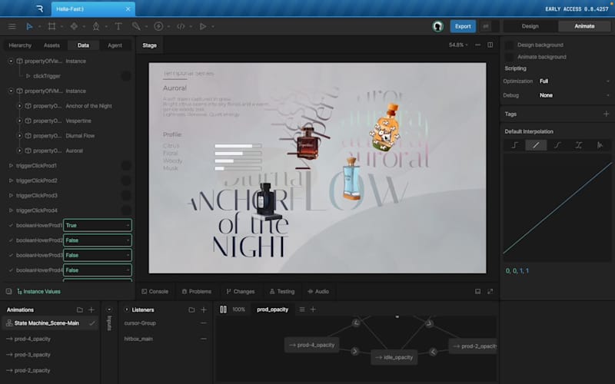This screenshot has width=615, height=384.
Task: Switch to Design mode
Action: tap(530, 26)
